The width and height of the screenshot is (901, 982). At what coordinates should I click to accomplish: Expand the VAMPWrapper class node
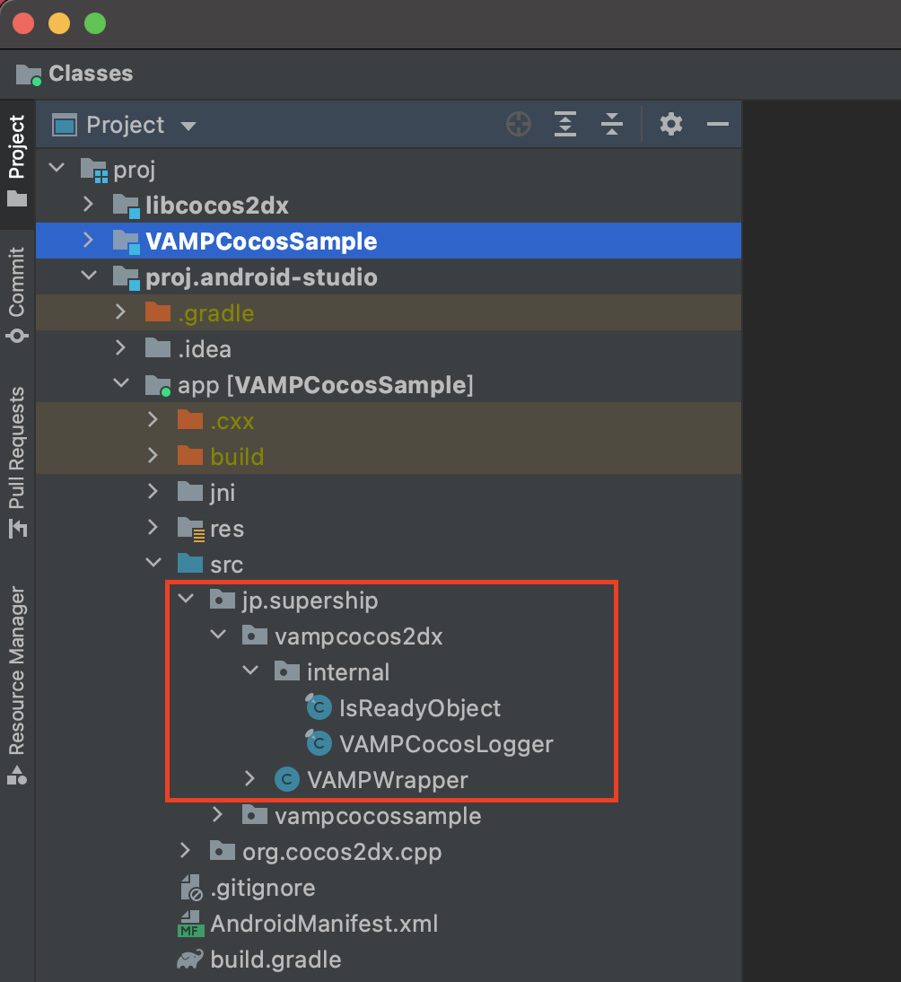coord(249,780)
